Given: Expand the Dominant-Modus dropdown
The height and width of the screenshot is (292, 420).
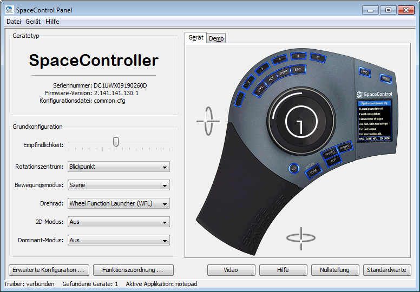Looking at the screenshot, I should click(x=119, y=240).
